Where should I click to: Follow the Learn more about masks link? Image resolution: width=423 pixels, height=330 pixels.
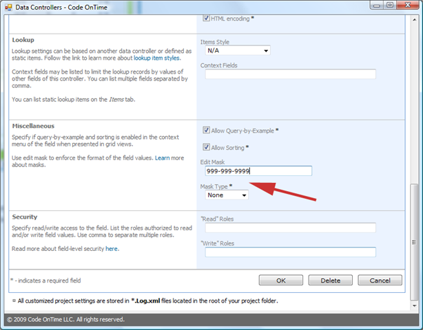[162, 158]
